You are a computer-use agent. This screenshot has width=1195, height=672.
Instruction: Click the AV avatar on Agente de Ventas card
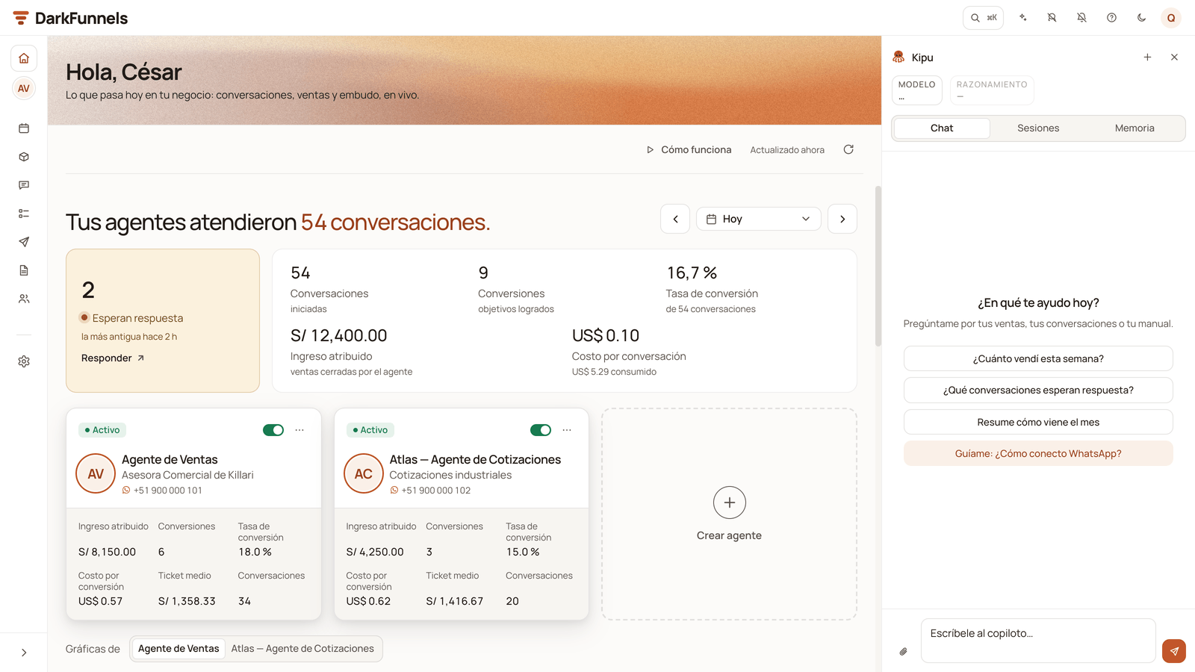[96, 473]
